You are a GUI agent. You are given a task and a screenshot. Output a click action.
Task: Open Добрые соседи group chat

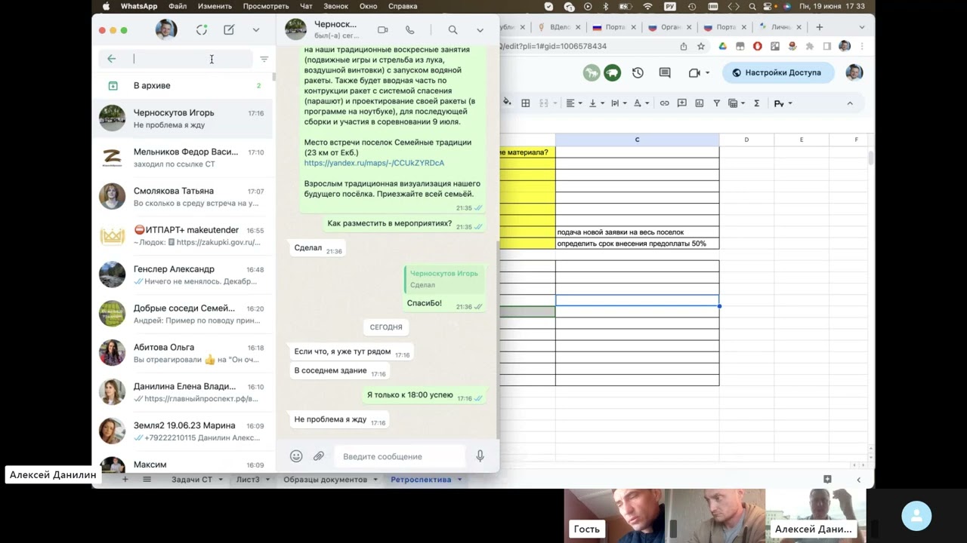click(x=183, y=314)
